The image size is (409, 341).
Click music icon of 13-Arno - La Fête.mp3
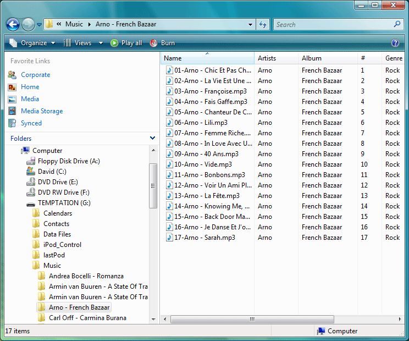coord(169,195)
